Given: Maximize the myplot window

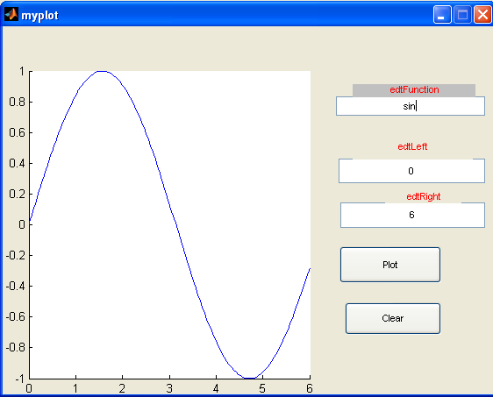Looking at the screenshot, I should coord(462,14).
